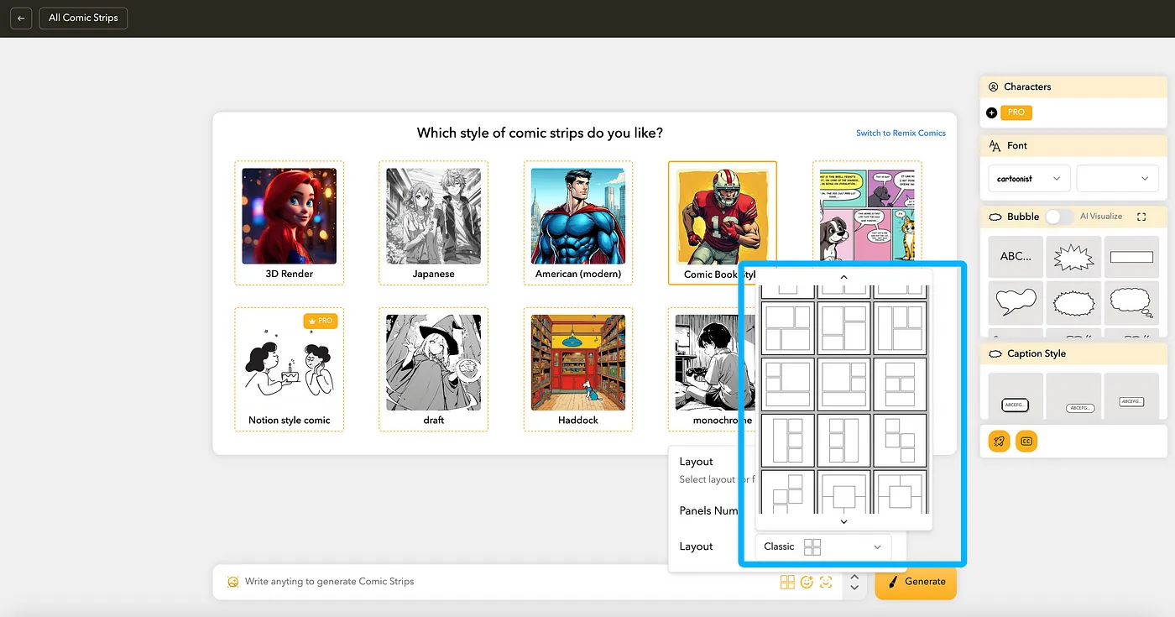Add a new character with plus icon

click(992, 112)
